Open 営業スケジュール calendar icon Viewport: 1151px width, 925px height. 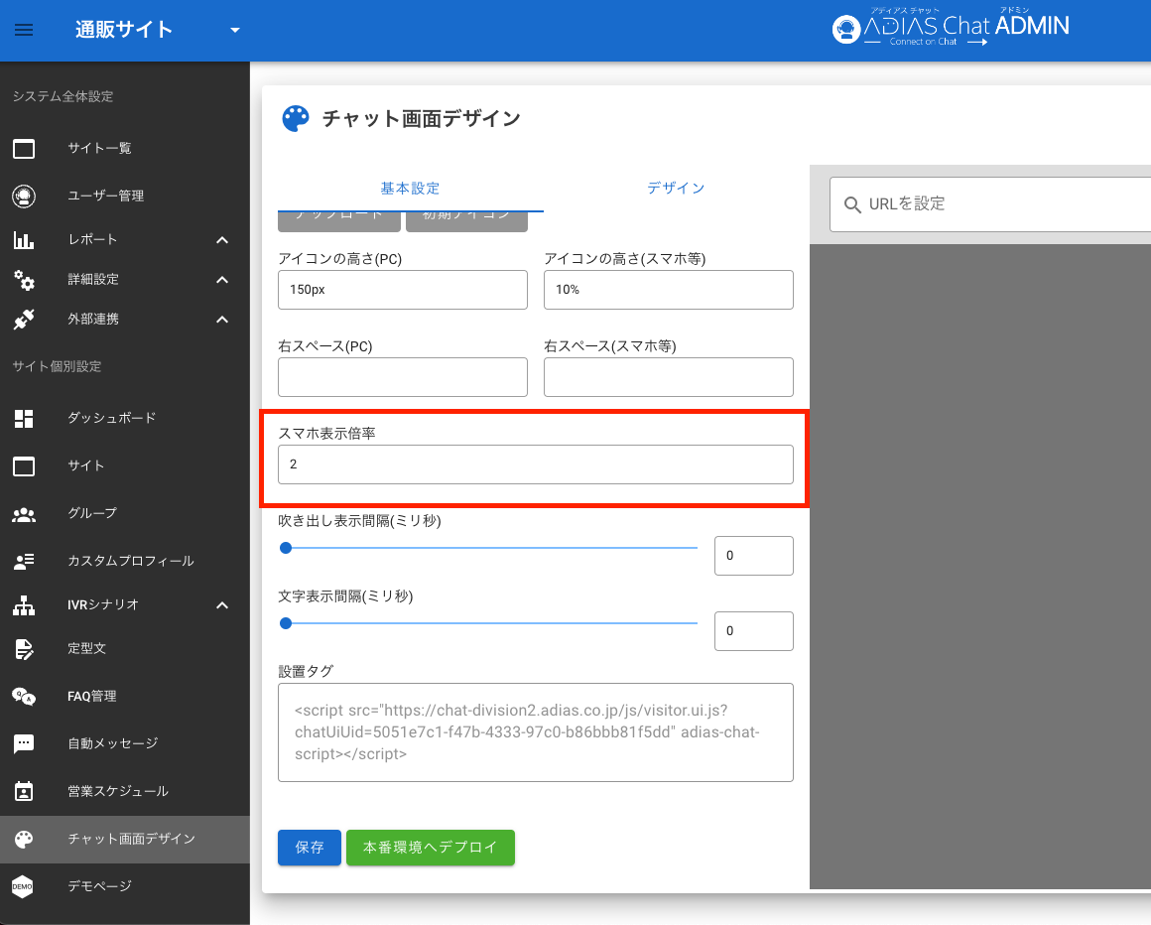(x=24, y=791)
